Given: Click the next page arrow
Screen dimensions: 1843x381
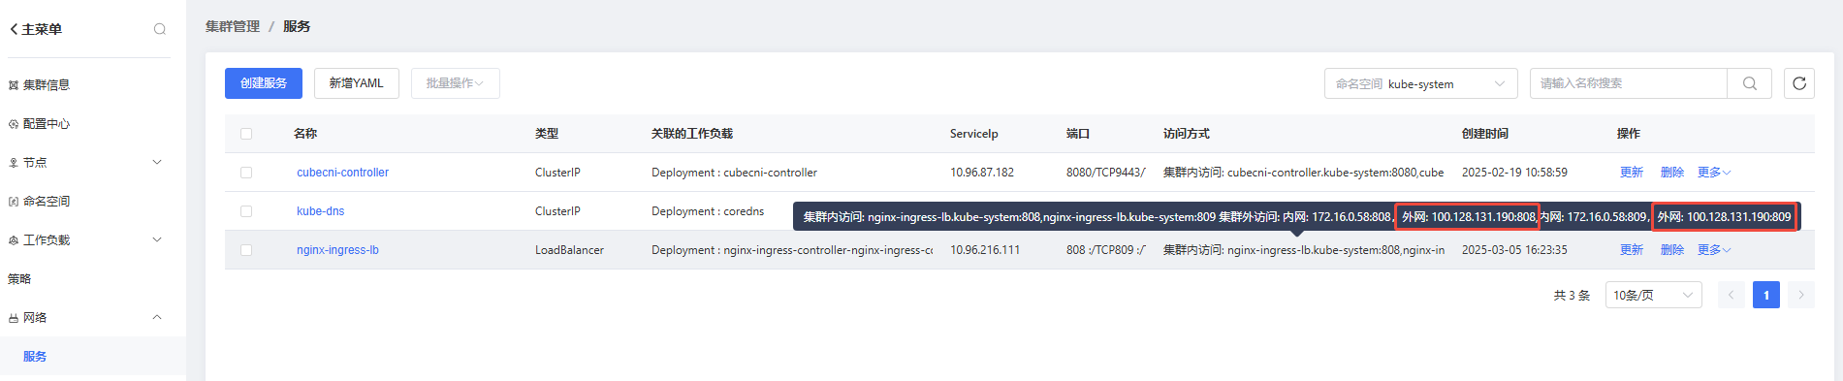Looking at the screenshot, I should coord(1801,295).
